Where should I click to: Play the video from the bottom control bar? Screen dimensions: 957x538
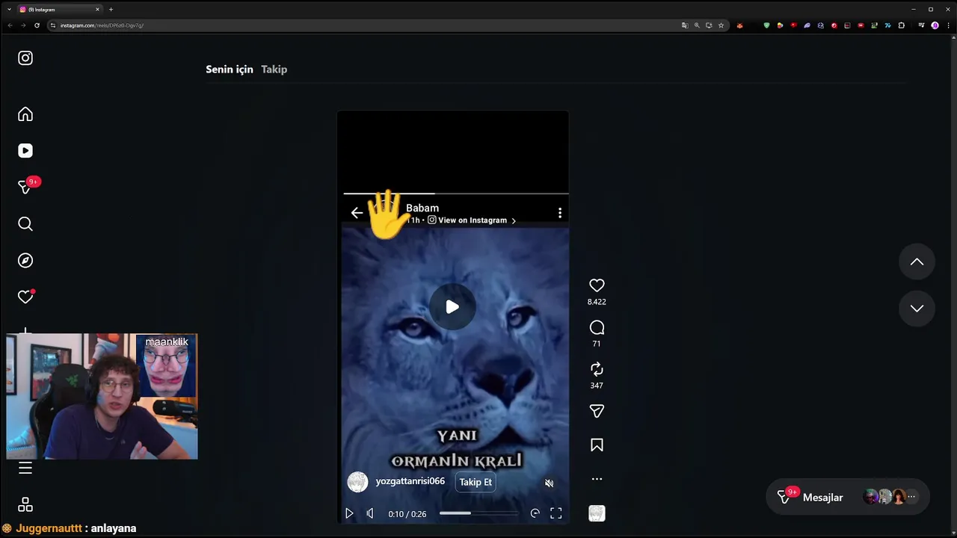[x=349, y=513]
